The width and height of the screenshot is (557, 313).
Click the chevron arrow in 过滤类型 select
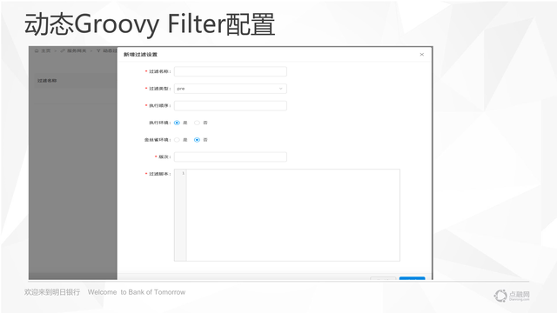[280, 89]
